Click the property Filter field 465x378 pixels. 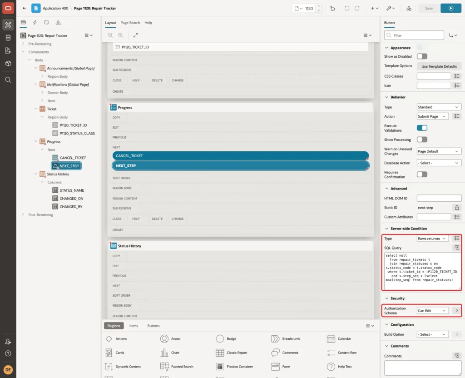[414, 35]
